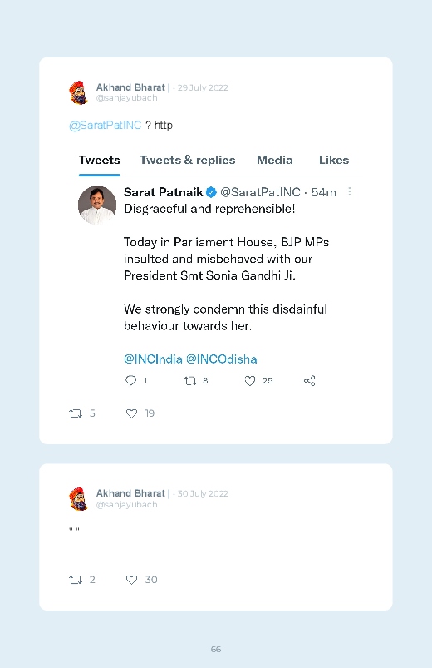
Task: Click heart icon with 30 likes
Action: (131, 580)
